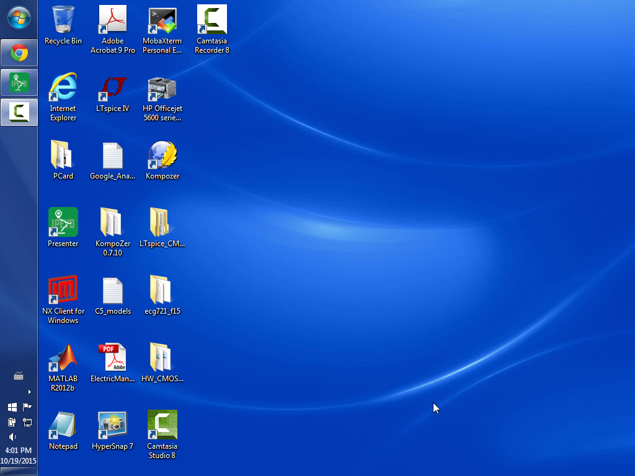Expand the hidden tray icons arrow
Viewport: 635px width, 476px height.
click(x=29, y=392)
